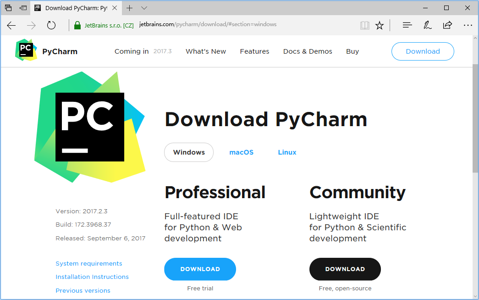479x300 pixels.
Task: Open the More actions ellipsis menu
Action: (x=468, y=25)
